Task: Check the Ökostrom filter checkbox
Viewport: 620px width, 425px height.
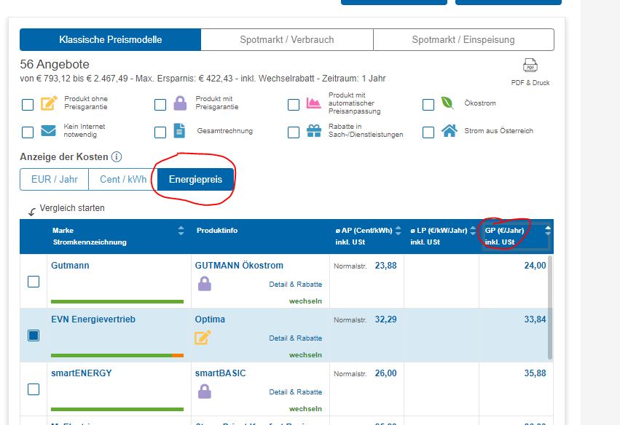Action: pos(428,105)
